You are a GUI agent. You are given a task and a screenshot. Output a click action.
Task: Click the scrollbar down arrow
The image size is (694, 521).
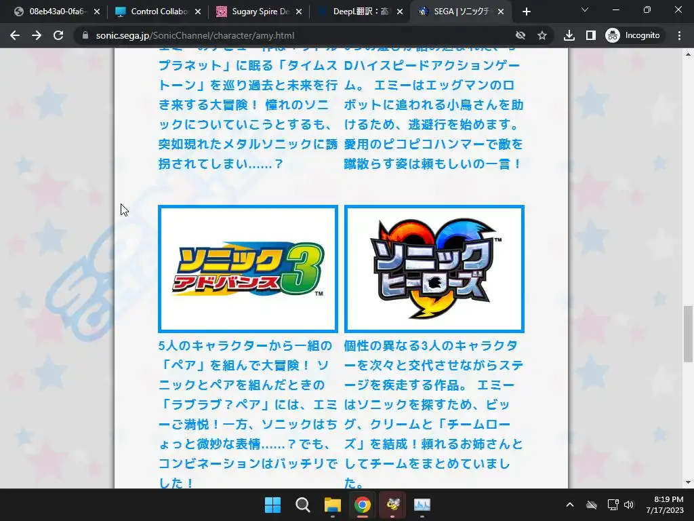click(x=688, y=482)
